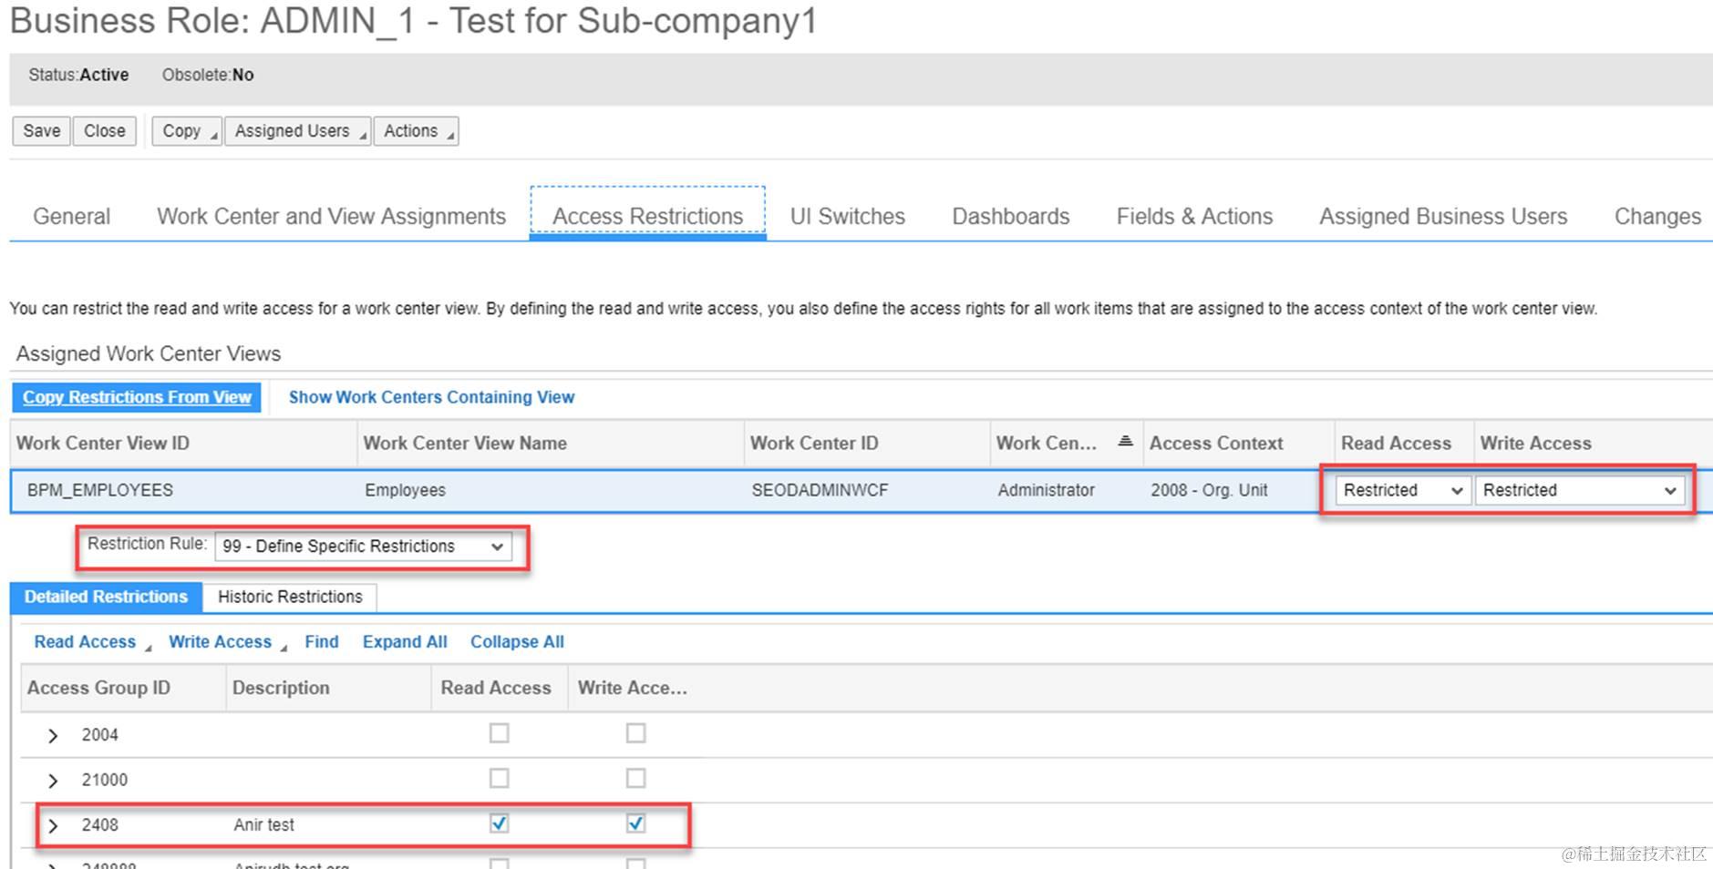Open the Restriction Rule dropdown
The image size is (1713, 869).
[363, 547]
